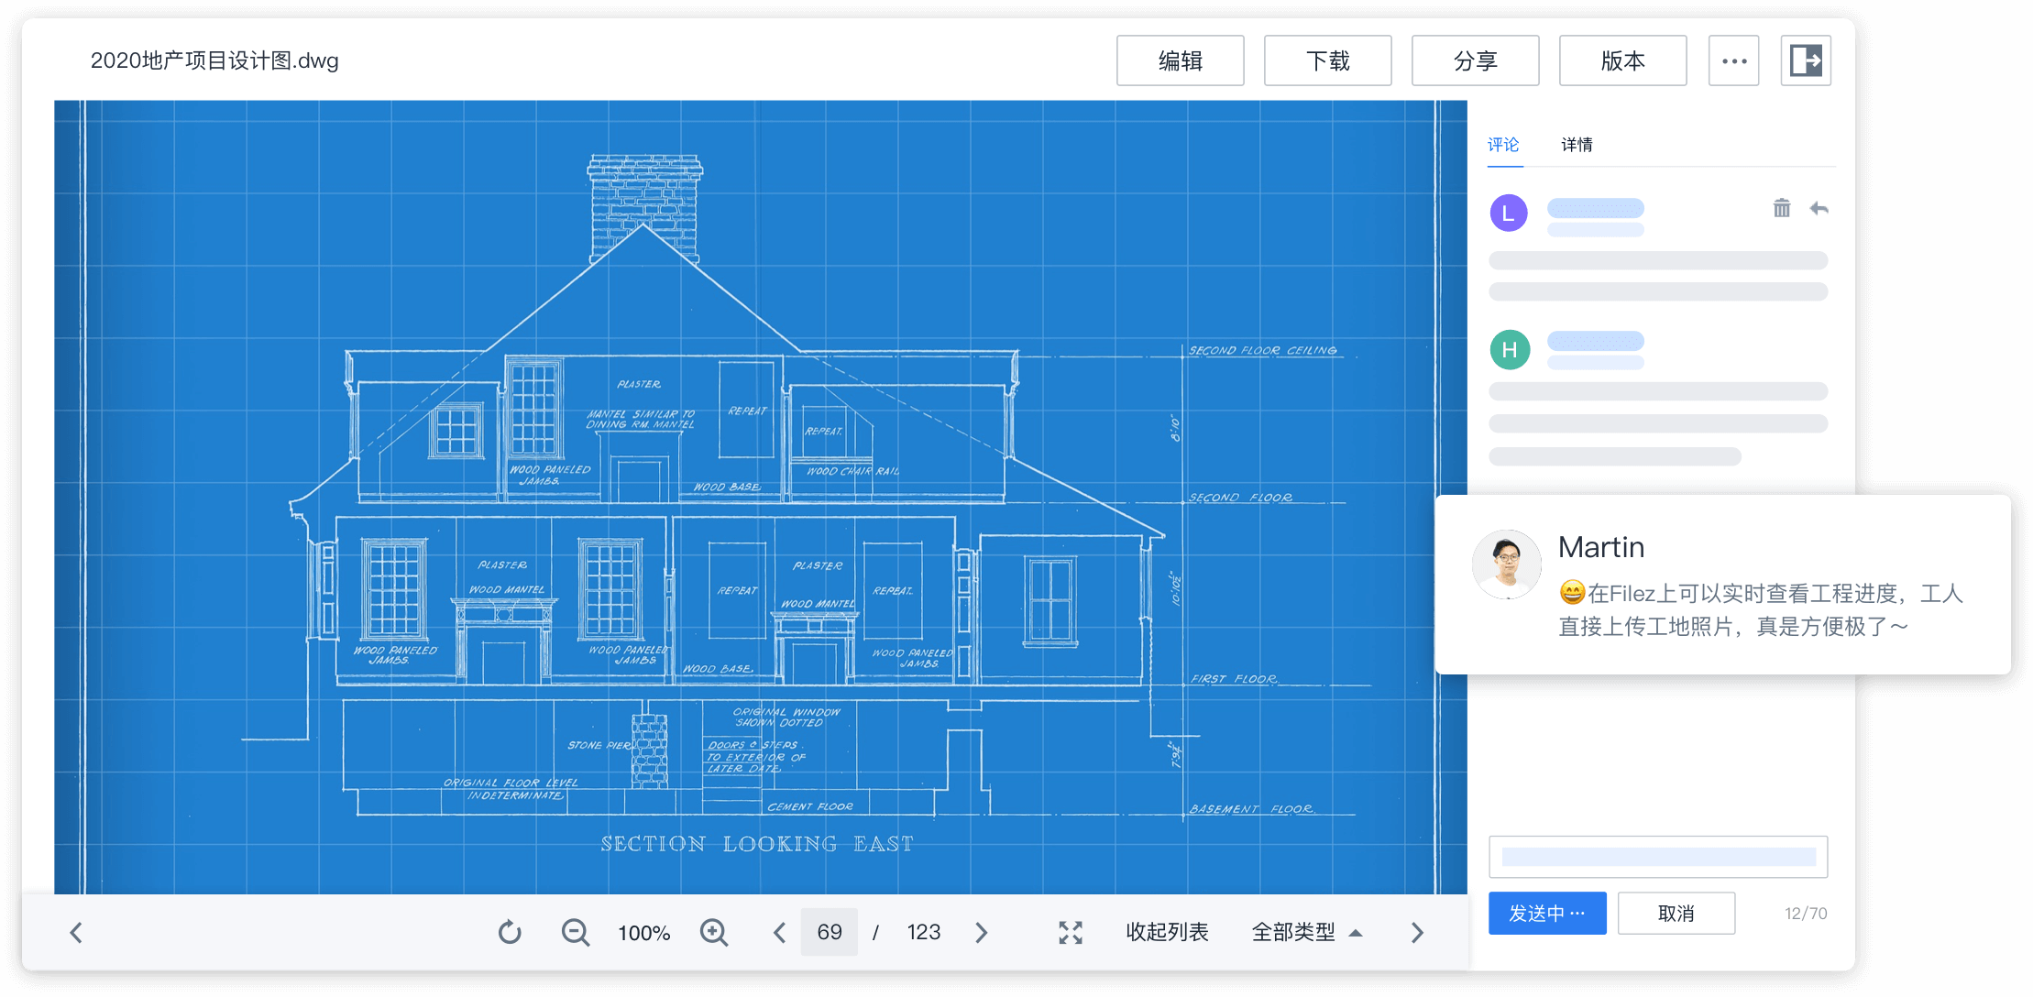Click the 12/70 character counter
Viewport: 2033px width, 997px height.
point(1805,914)
